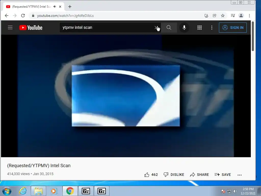The width and height of the screenshot is (261, 196).
Task: Click the video title Intel Scan text
Action: click(39, 165)
